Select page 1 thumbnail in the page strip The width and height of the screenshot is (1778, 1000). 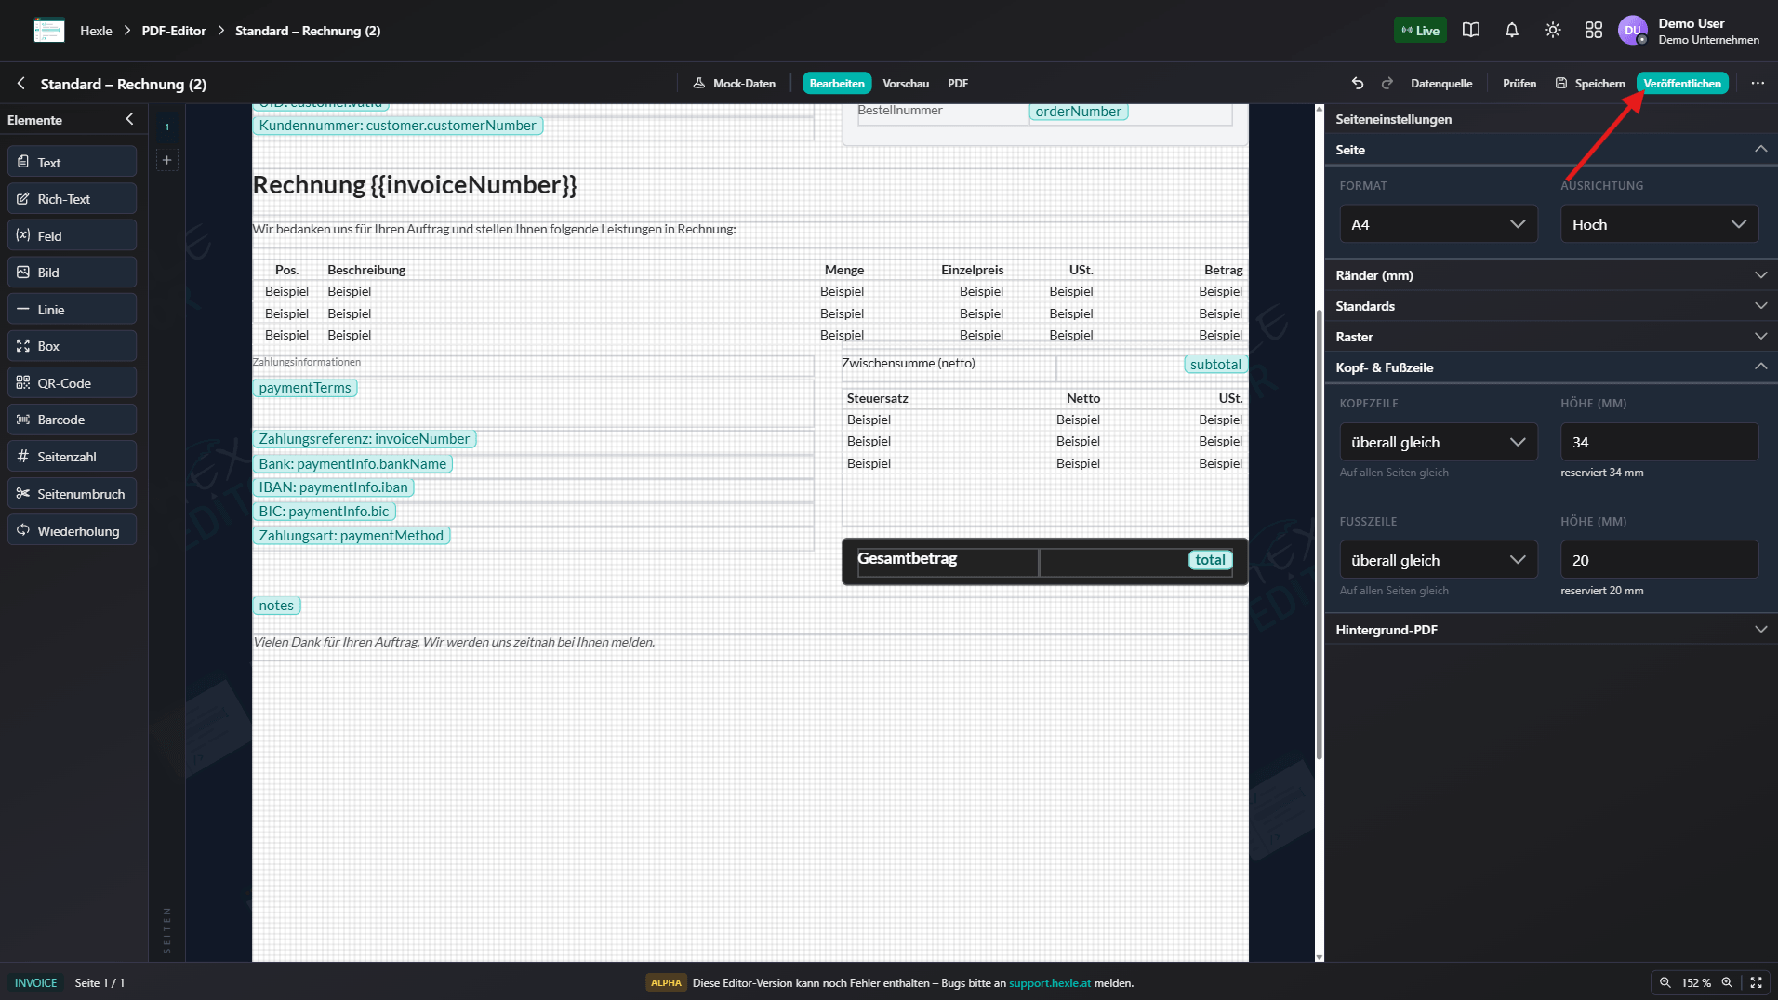coord(167,127)
